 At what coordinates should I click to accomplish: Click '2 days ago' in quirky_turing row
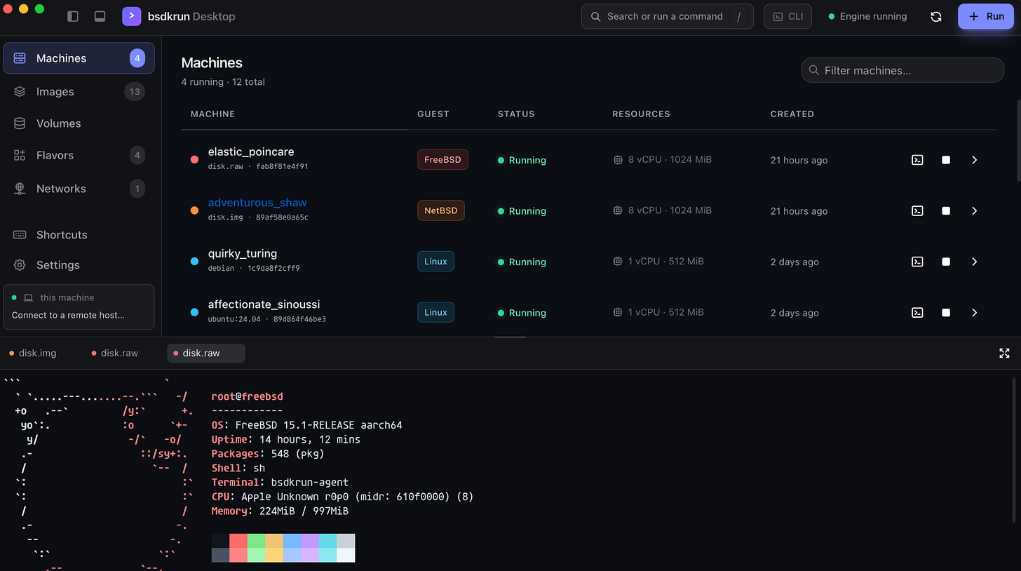click(x=795, y=262)
